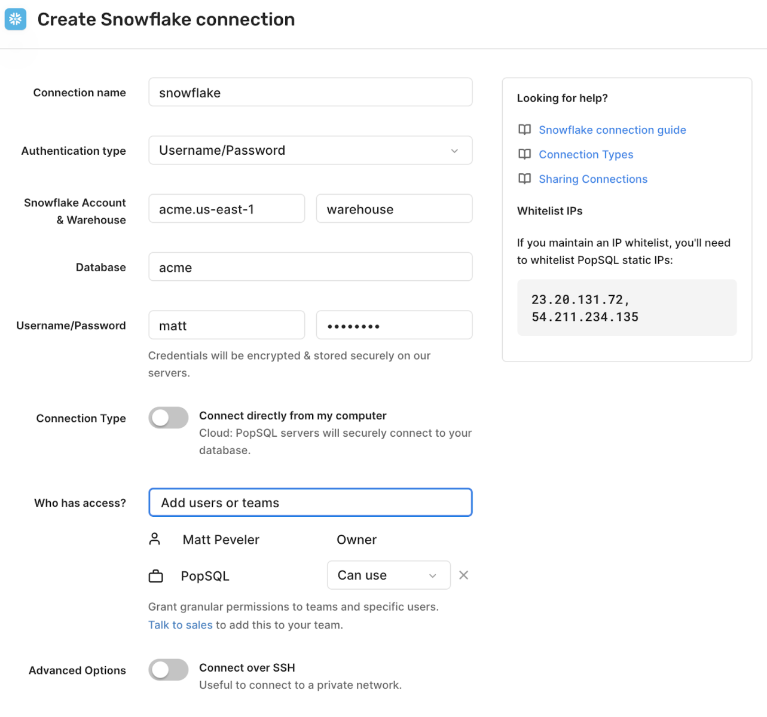
Task: Enable the Connect over SSH toggle
Action: [x=168, y=670]
